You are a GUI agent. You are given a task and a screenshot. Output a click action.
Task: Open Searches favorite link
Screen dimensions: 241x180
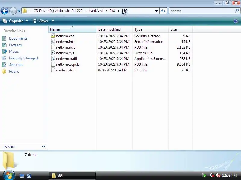[16, 65]
